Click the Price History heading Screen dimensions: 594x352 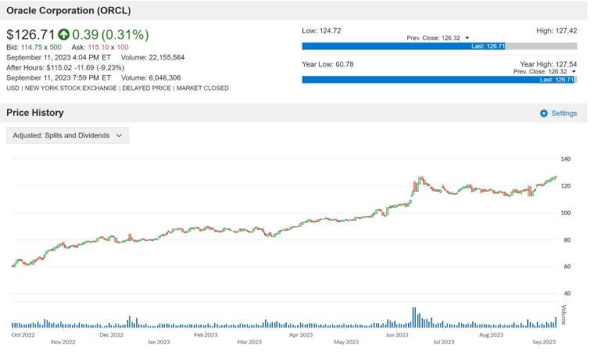35,113
